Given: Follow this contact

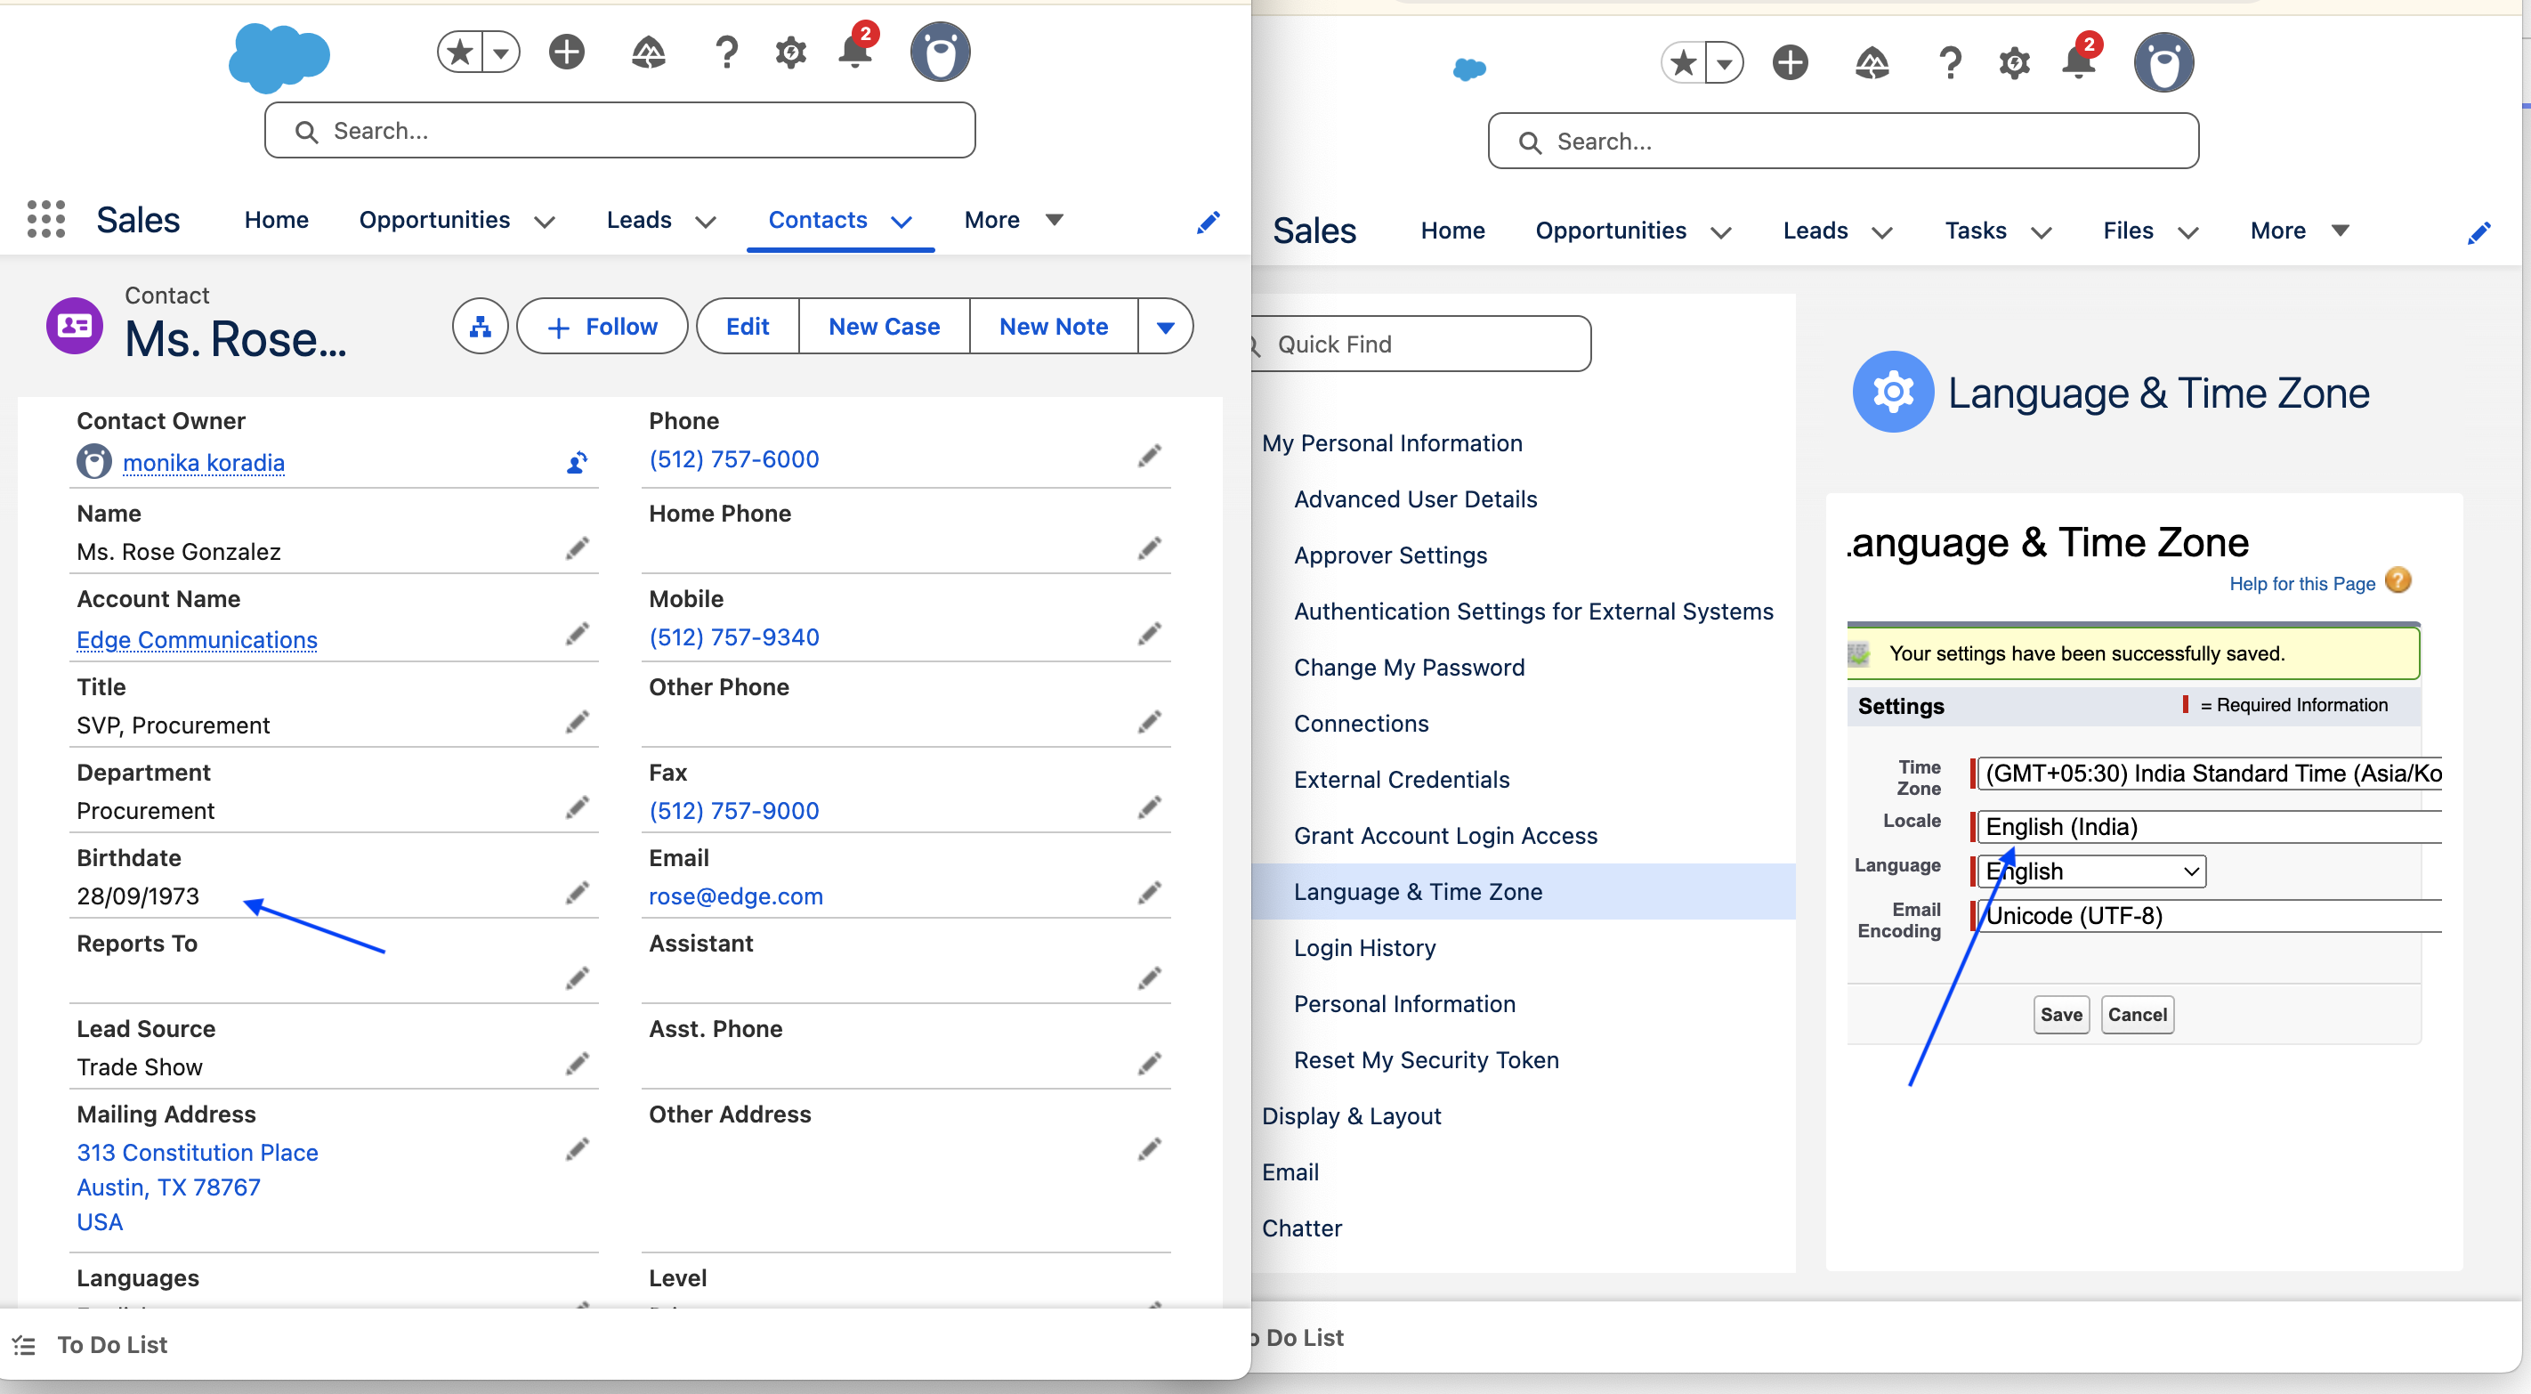Looking at the screenshot, I should pyautogui.click(x=602, y=327).
